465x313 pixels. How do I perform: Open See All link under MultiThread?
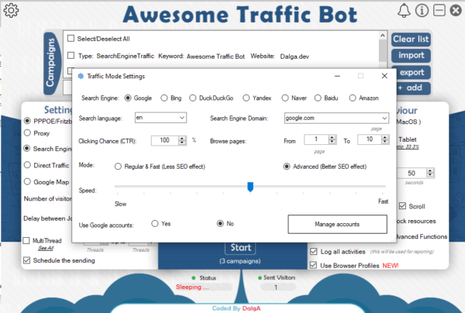pyautogui.click(x=46, y=248)
